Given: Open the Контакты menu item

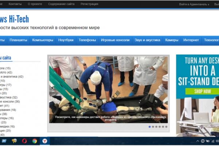Looking at the screenshot, I should 15,4.
